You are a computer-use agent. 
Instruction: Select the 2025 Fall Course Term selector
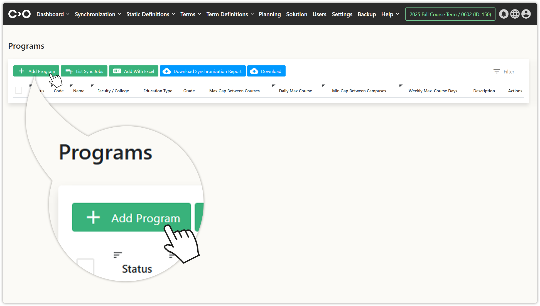click(x=450, y=14)
